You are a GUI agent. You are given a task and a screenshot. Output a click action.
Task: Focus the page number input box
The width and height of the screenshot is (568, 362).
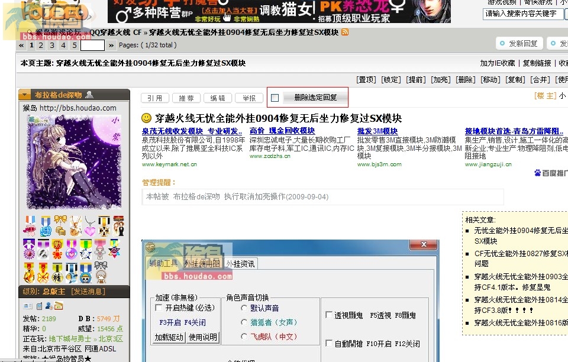pyautogui.click(x=92, y=45)
